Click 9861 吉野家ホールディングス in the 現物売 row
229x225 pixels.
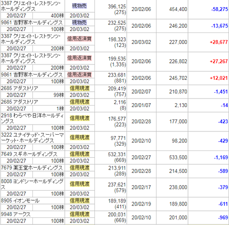point(31,22)
